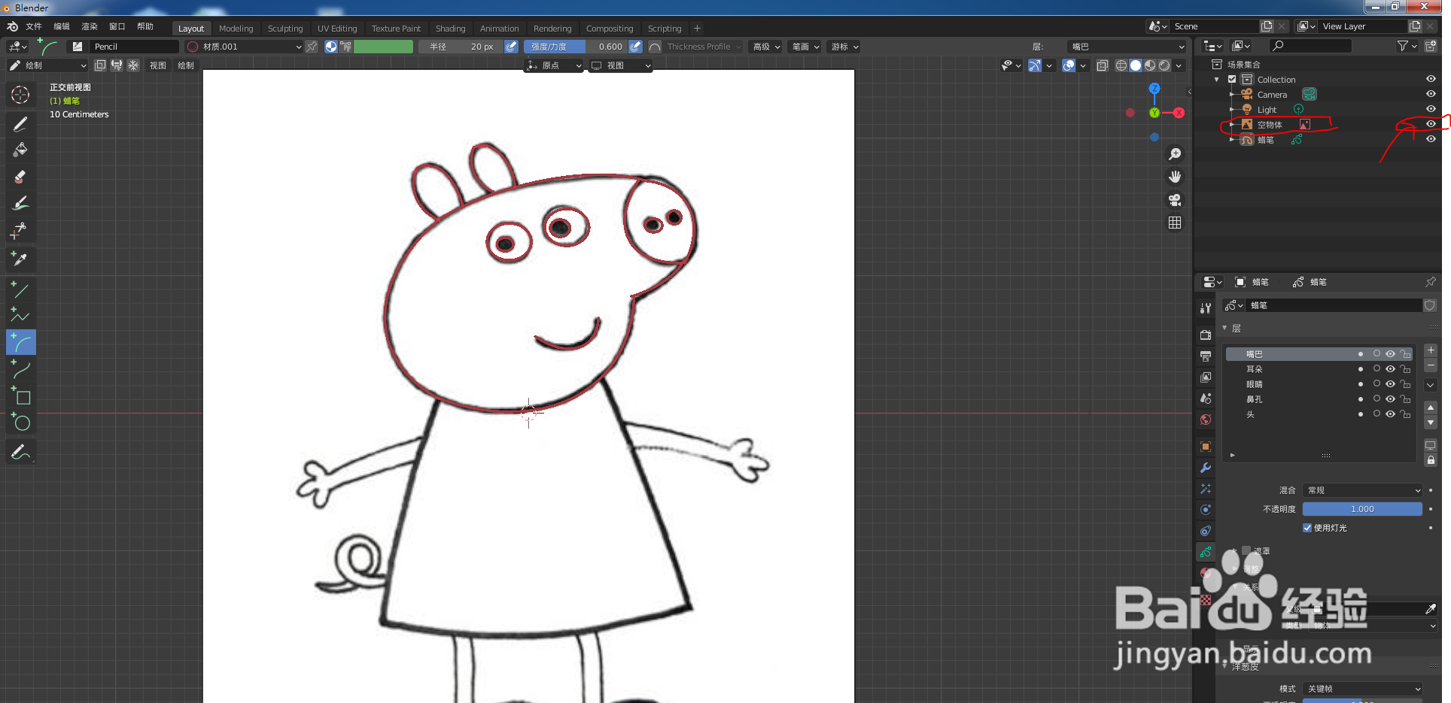Open the 原点 stroke placement dropdown
This screenshot has width=1451, height=703.
pyautogui.click(x=555, y=65)
